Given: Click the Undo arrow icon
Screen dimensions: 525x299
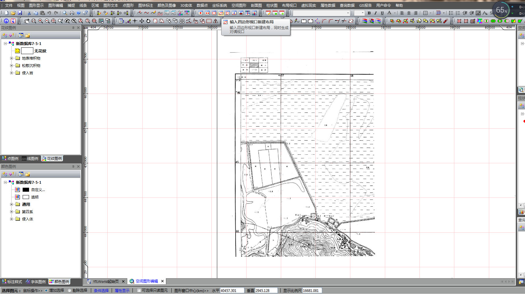Looking at the screenshot, I should (x=49, y=13).
